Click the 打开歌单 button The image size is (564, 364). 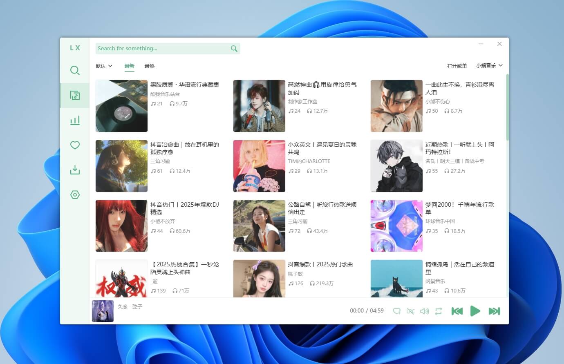(457, 65)
